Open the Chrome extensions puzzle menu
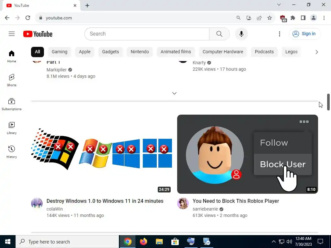This screenshot has height=248, width=331. click(x=293, y=18)
